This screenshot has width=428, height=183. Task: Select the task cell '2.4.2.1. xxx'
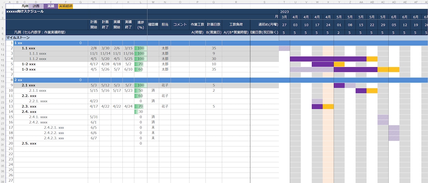(54, 128)
